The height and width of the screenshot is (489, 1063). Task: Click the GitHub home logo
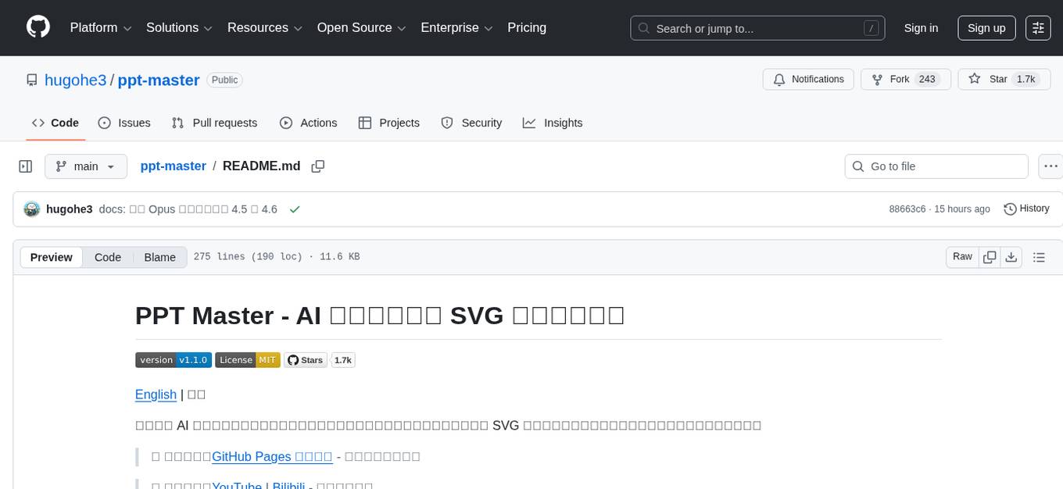pyautogui.click(x=38, y=27)
